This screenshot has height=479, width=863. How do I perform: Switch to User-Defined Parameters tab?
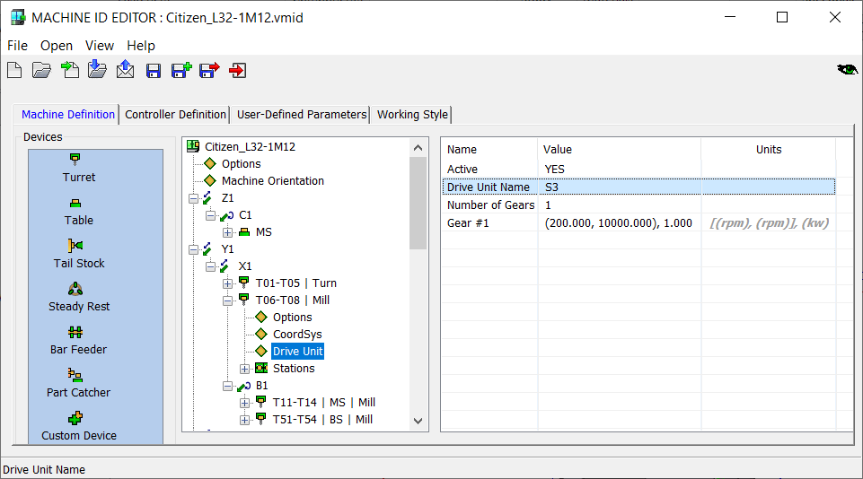tap(301, 115)
